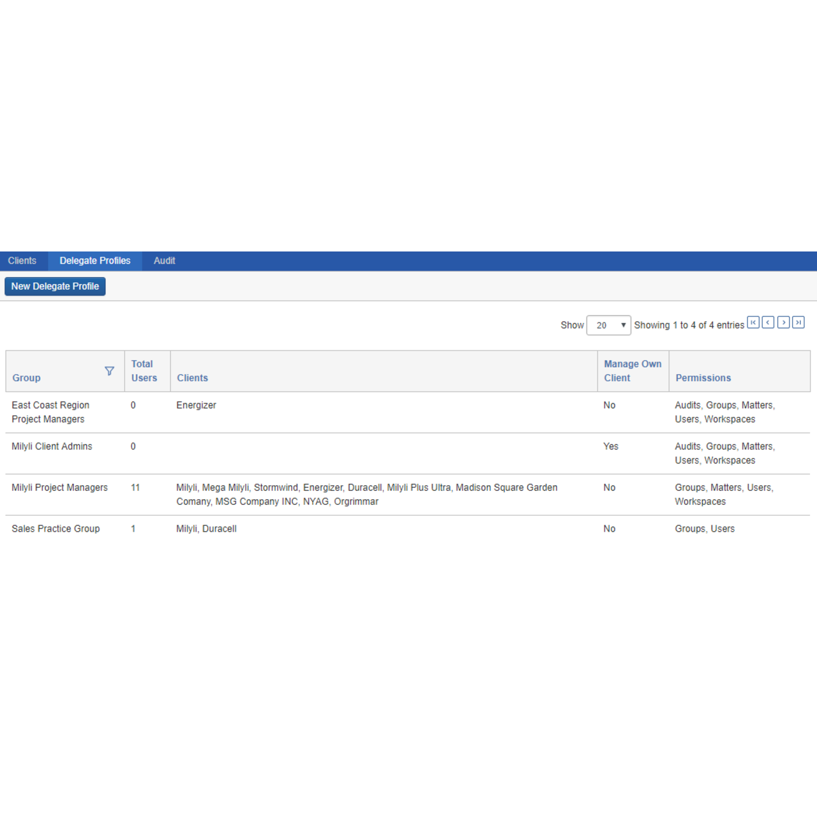The image size is (817, 817).
Task: Select the East Coast Region Project Managers row
Action: click(50, 412)
